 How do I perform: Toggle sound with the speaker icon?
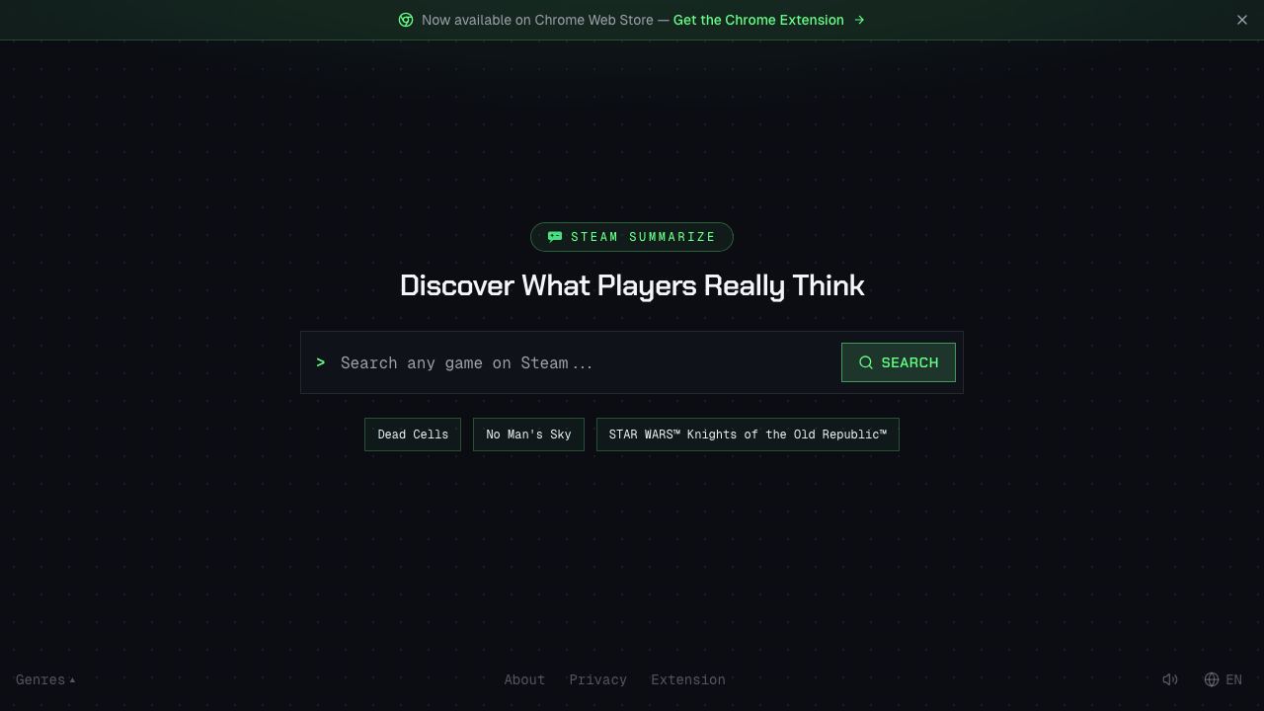click(x=1170, y=679)
